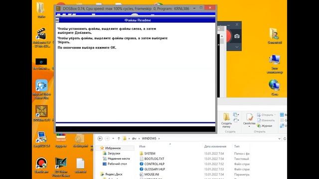Click the DOSBox title bar icon
Viewport: 319px width, 179px height.
pyautogui.click(x=58, y=8)
